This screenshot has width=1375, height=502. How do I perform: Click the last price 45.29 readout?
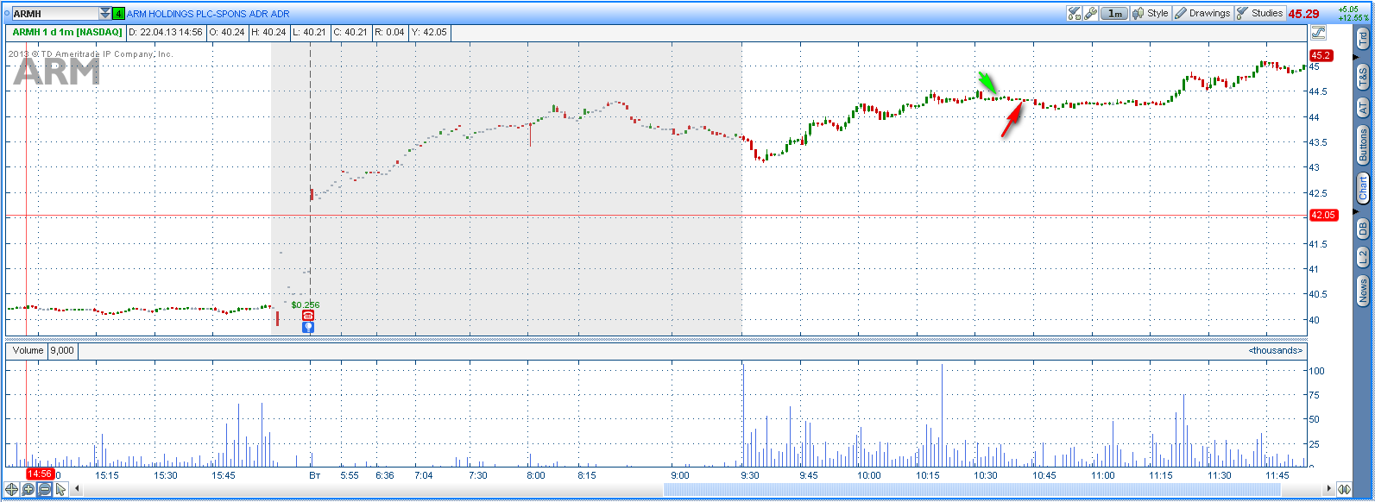click(x=1304, y=14)
